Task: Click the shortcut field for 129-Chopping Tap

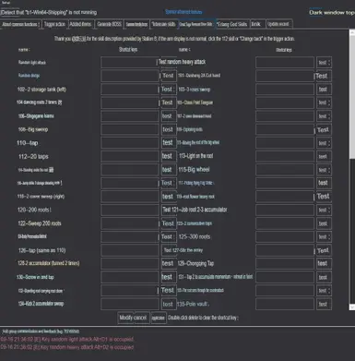Action: (285, 263)
